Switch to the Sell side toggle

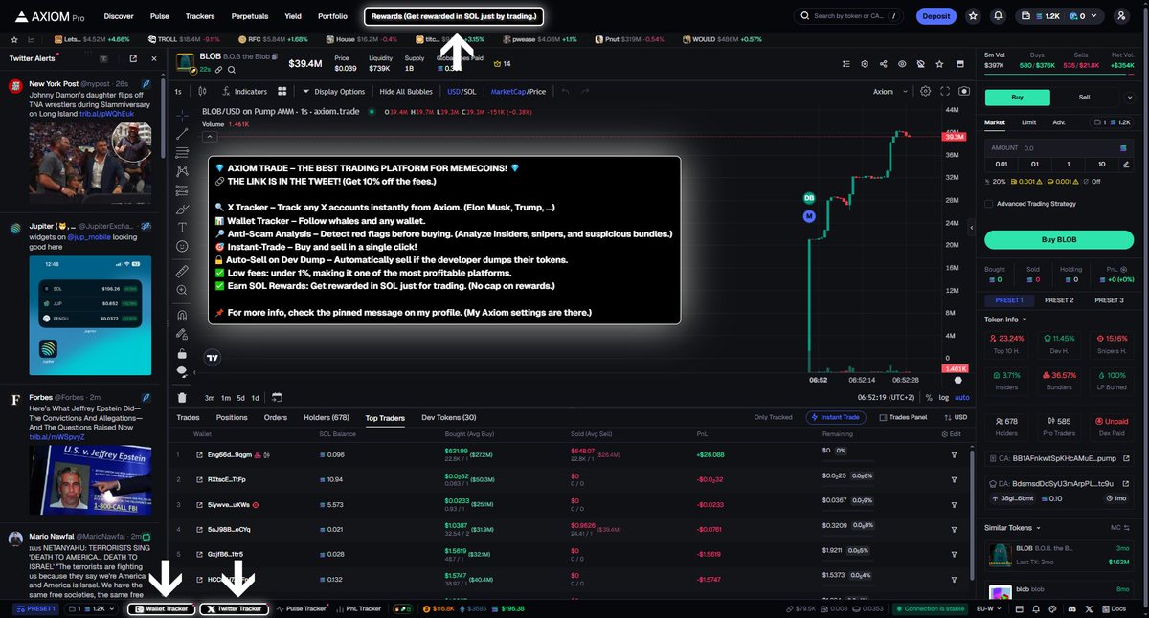[x=1084, y=97]
